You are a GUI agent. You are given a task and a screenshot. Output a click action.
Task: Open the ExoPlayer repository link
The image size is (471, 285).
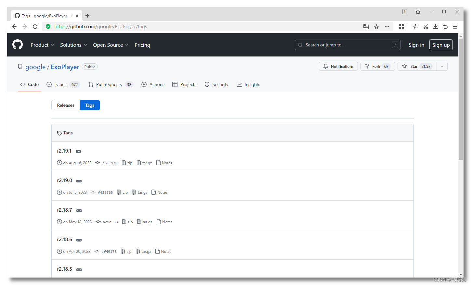click(x=65, y=67)
